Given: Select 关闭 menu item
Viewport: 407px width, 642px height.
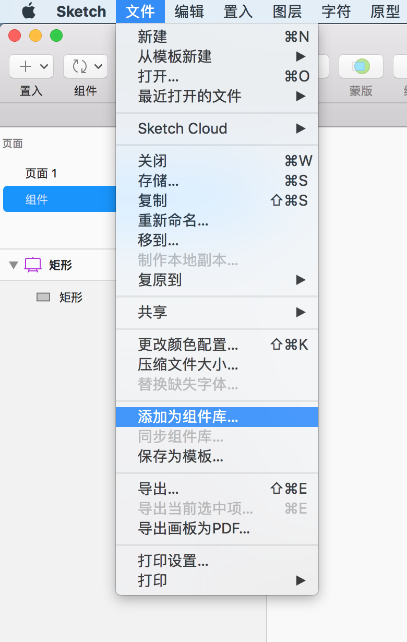Looking at the screenshot, I should (217, 161).
